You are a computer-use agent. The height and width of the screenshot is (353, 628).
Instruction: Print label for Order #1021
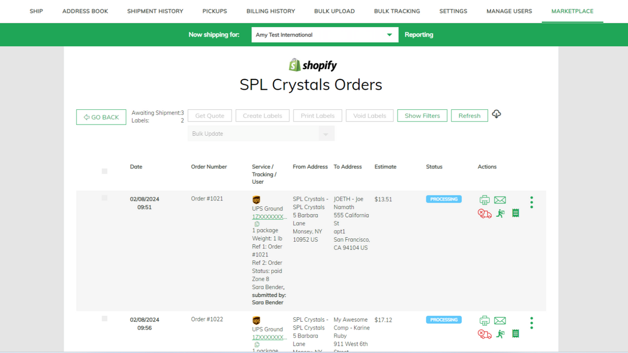485,200
